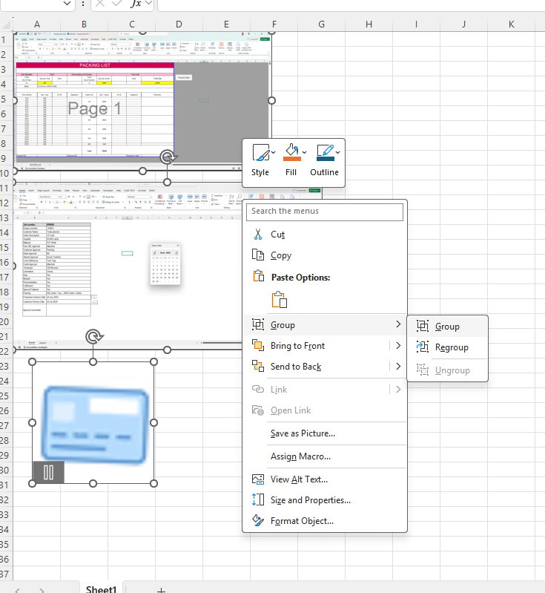Viewport: 545px width, 593px height.
Task: Select Group in the submenu
Action: pyautogui.click(x=447, y=327)
